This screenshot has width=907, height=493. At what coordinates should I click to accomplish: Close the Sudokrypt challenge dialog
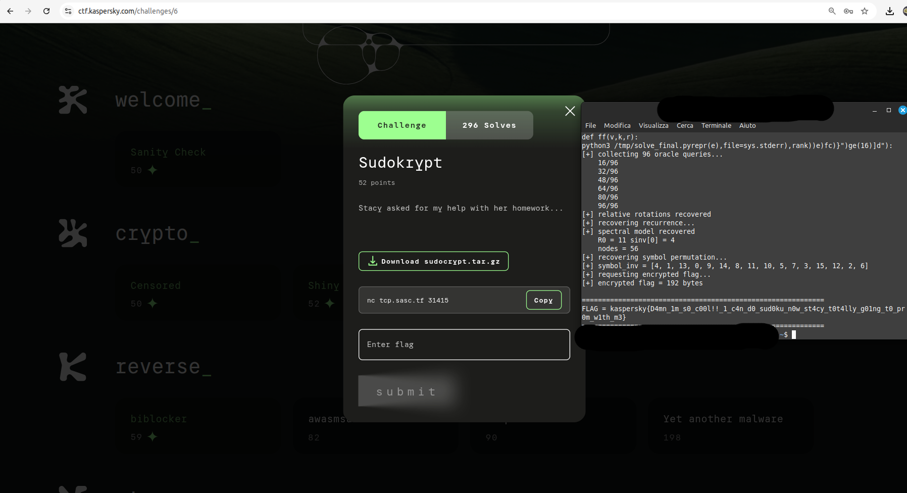570,111
